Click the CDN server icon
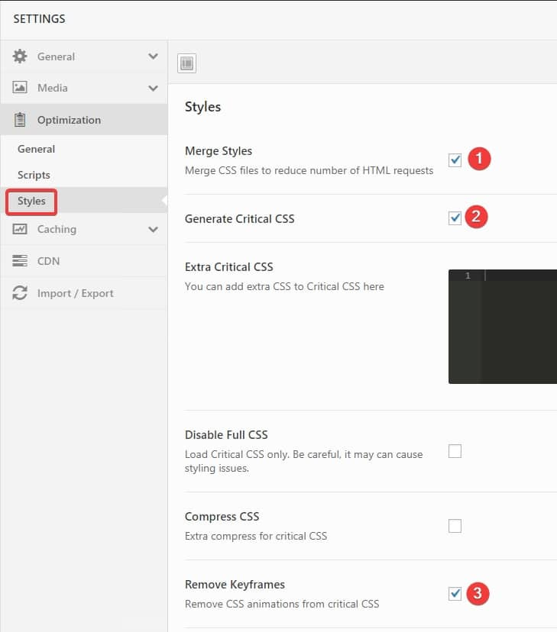Image resolution: width=557 pixels, height=632 pixels. point(20,261)
